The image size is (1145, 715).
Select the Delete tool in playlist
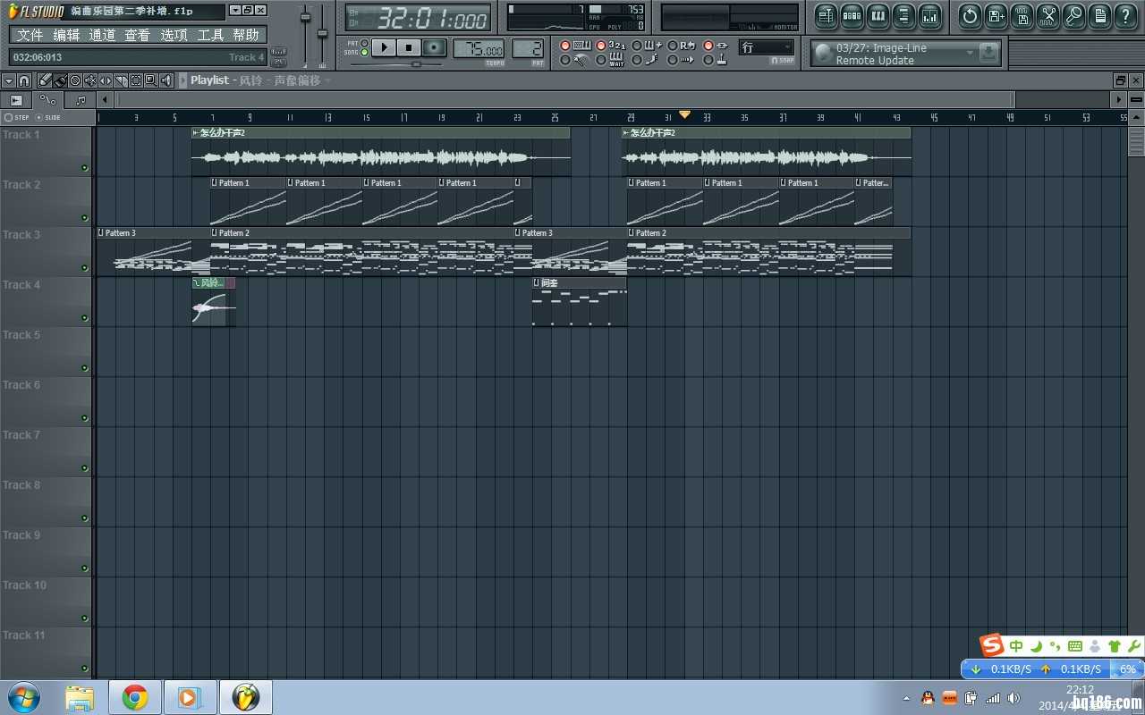(x=76, y=80)
